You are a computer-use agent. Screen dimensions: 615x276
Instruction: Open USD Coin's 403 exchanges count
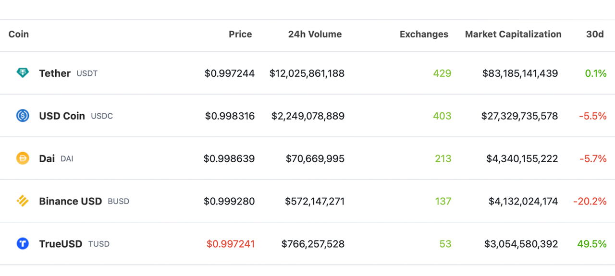pyautogui.click(x=443, y=116)
